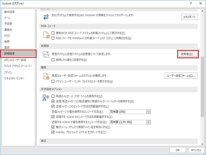Click the send/receive envelope icon

click(x=45, y=56)
